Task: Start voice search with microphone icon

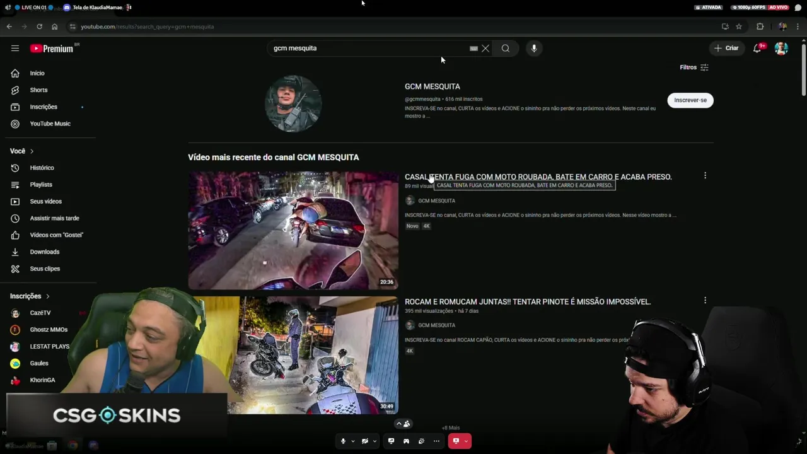Action: (x=534, y=48)
